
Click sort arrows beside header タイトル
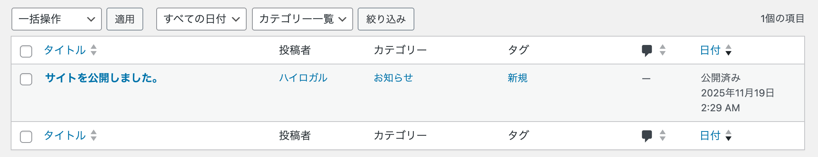point(94,50)
